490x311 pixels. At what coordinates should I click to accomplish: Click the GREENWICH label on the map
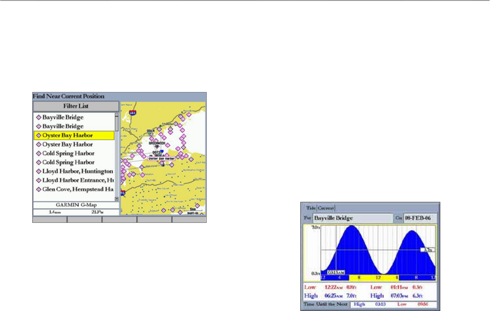[x=157, y=143]
